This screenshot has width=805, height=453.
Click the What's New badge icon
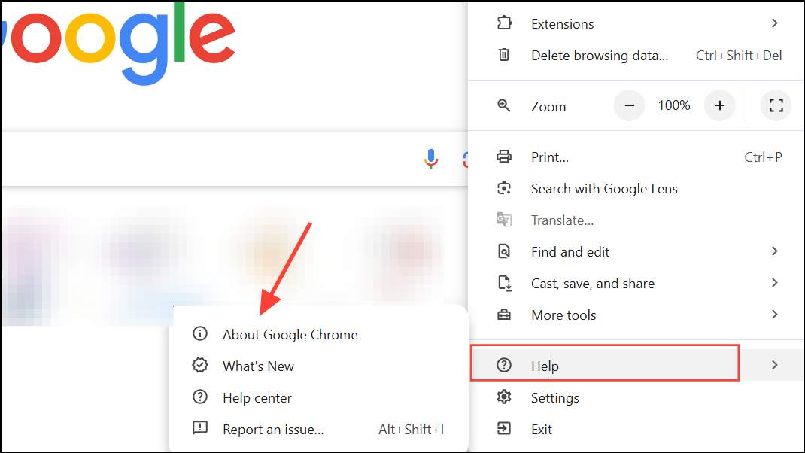tap(200, 365)
